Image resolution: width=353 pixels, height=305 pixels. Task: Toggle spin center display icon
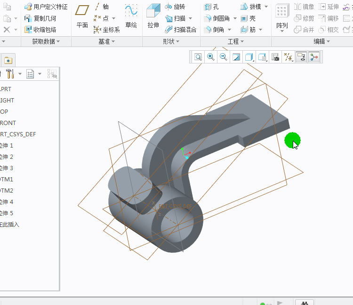314,57
